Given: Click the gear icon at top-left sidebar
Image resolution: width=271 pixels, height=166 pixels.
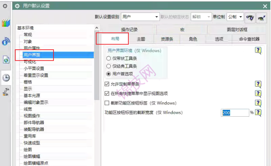Looking at the screenshot, I should point(5,6).
